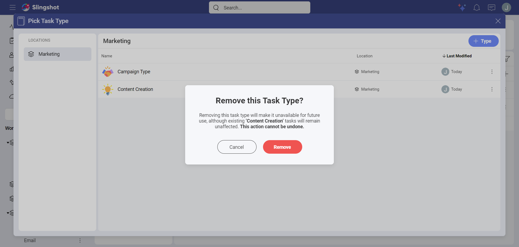Click Marketing location in Campaign Type row
This screenshot has height=247, width=519.
click(367, 72)
